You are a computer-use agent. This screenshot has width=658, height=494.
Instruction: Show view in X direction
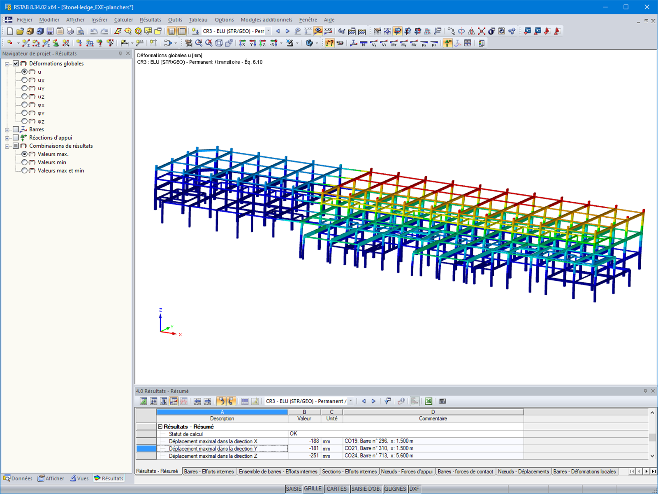[x=243, y=43]
